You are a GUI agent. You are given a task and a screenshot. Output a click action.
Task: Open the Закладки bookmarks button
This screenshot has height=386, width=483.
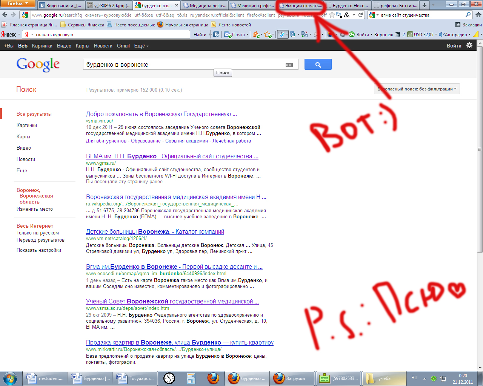[468, 25]
